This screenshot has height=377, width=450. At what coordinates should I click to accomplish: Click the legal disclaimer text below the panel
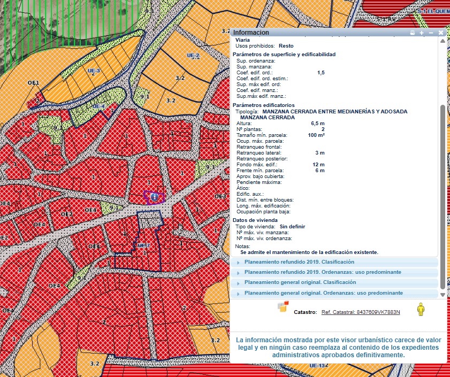click(x=339, y=348)
